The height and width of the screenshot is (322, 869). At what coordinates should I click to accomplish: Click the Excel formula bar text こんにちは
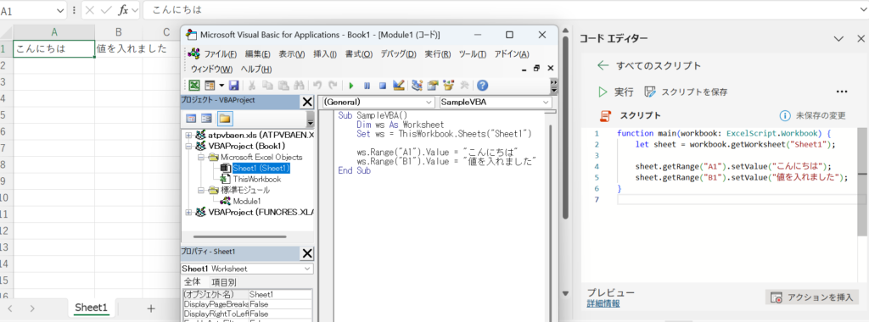click(177, 10)
